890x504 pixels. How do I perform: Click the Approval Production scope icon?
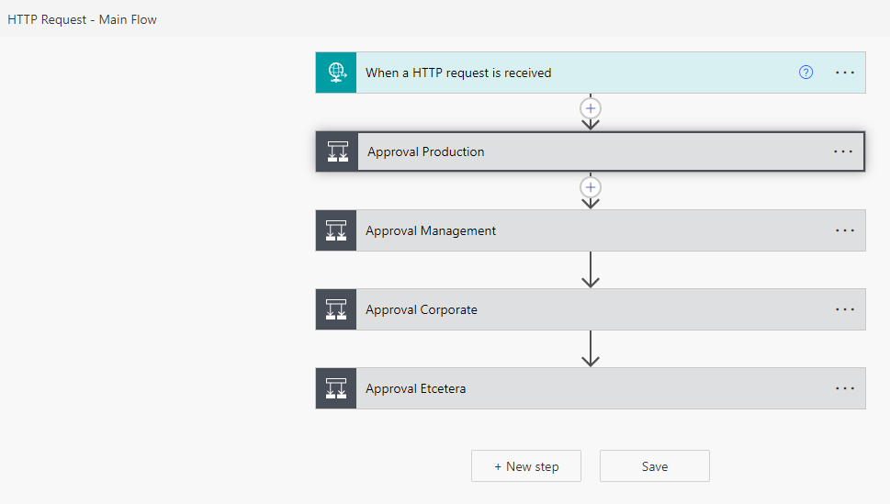338,151
